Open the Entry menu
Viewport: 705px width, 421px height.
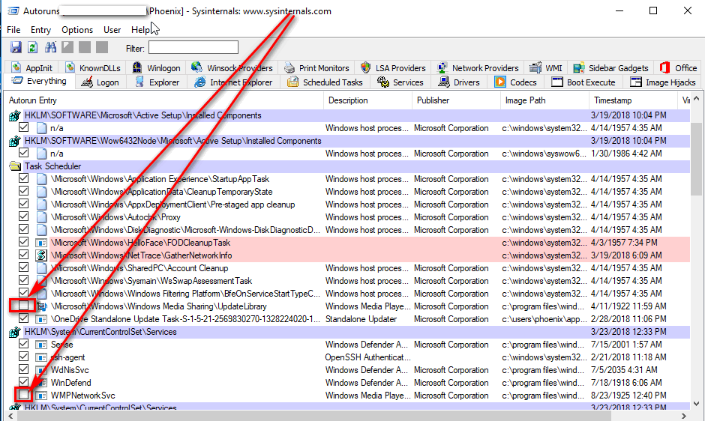(40, 30)
